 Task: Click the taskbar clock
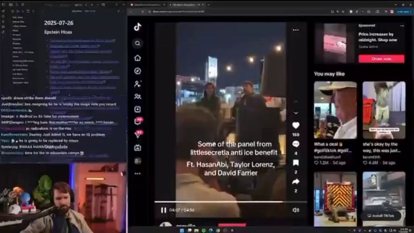[x=403, y=230]
